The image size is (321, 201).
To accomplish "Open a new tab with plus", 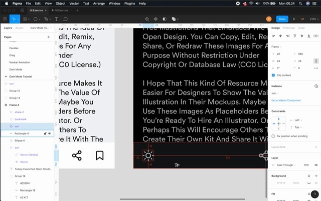I will [77, 10].
